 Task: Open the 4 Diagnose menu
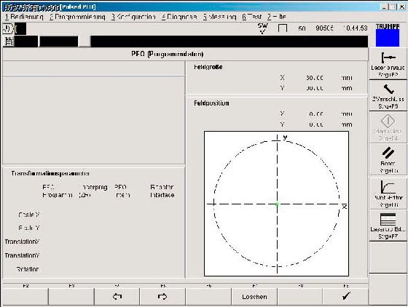[x=179, y=17]
